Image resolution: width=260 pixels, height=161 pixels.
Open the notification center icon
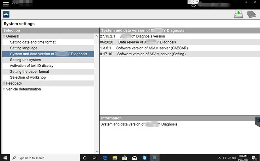[x=254, y=158]
